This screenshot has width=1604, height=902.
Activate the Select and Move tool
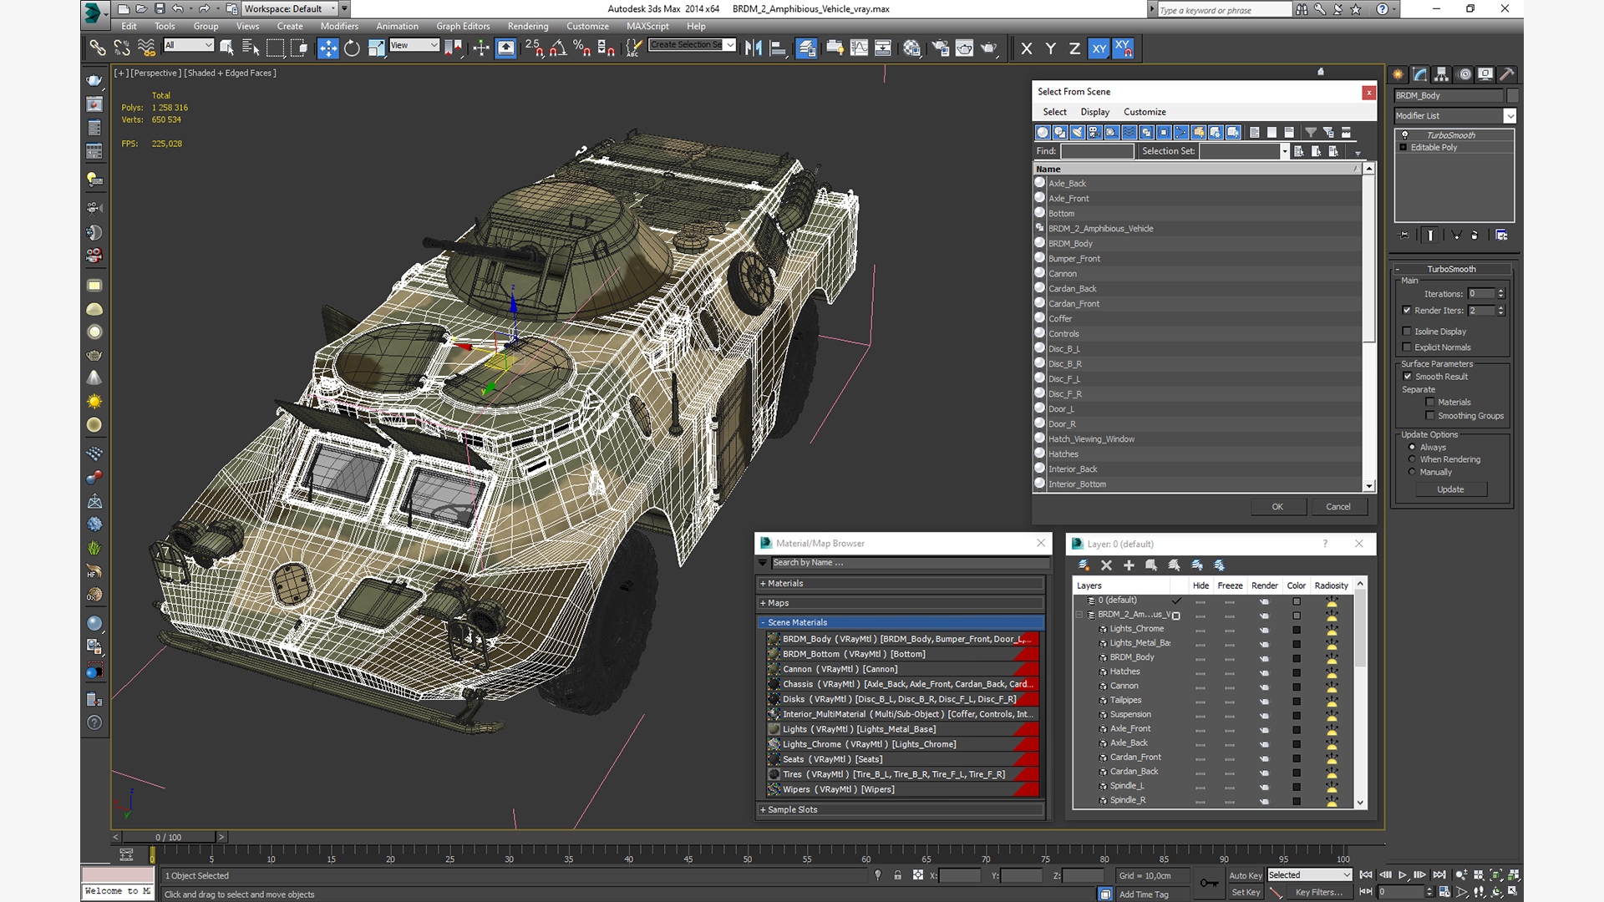point(327,48)
